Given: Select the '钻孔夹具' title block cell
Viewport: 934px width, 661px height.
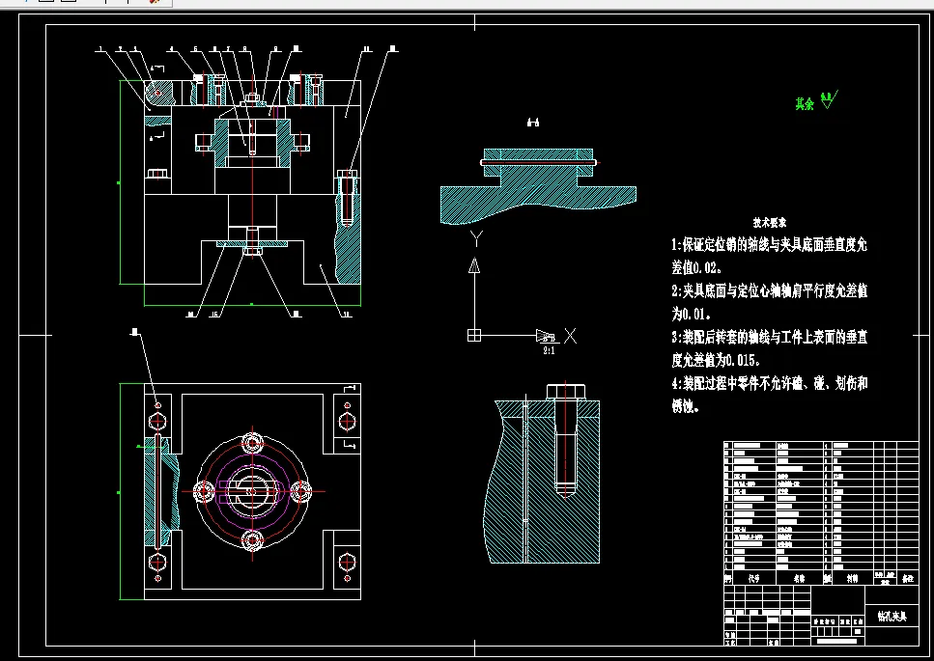Looking at the screenshot, I should 892,617.
